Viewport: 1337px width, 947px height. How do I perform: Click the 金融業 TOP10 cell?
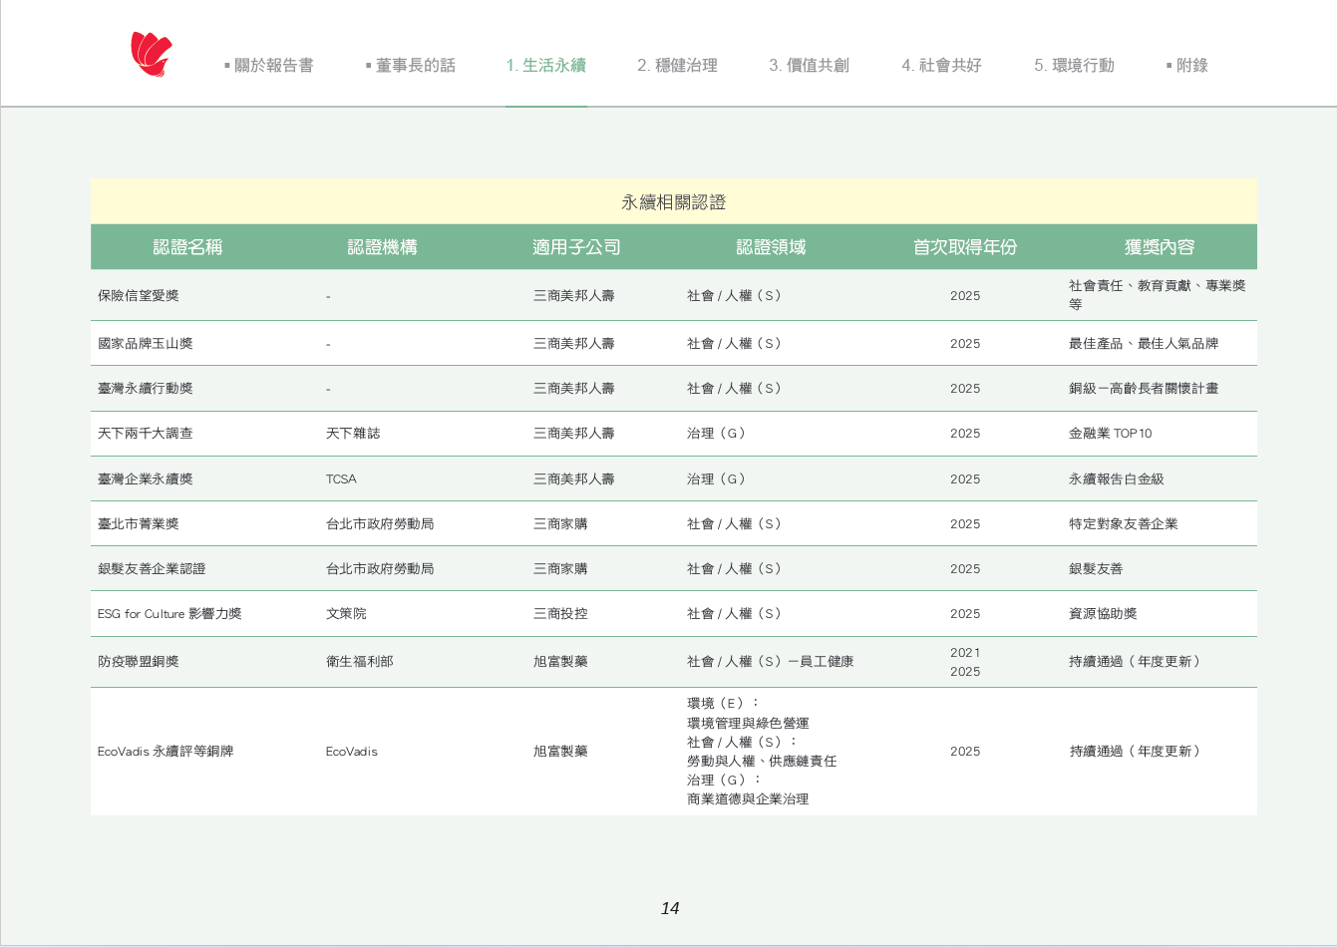click(1111, 434)
